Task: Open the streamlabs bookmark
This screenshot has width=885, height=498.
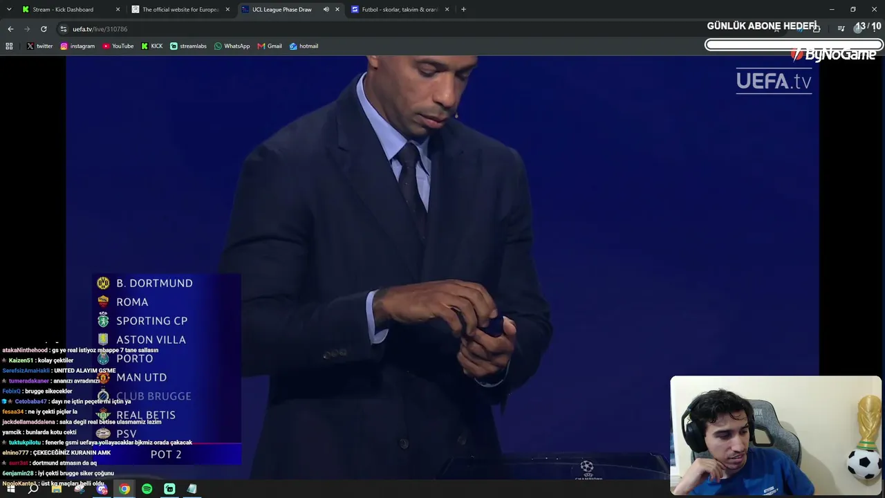Action: [x=188, y=46]
